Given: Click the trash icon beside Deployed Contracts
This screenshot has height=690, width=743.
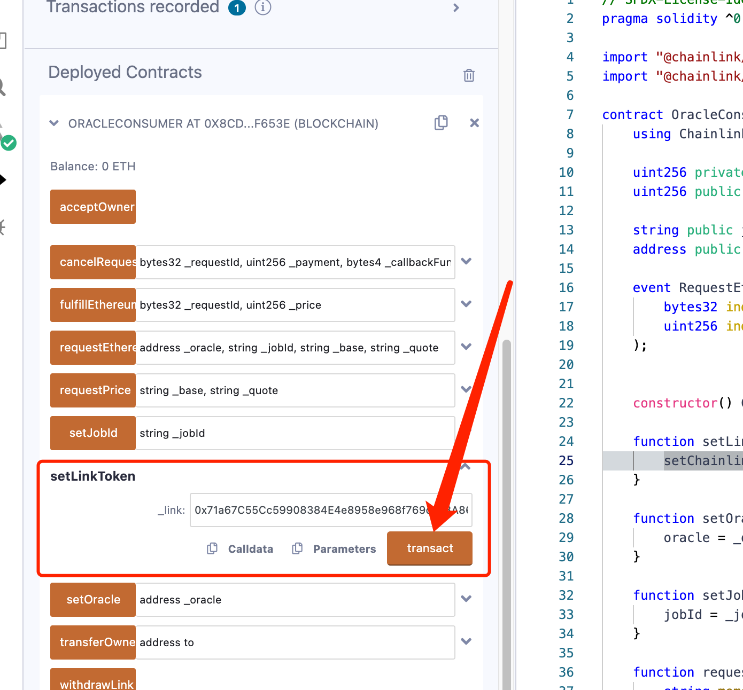Looking at the screenshot, I should tap(469, 75).
